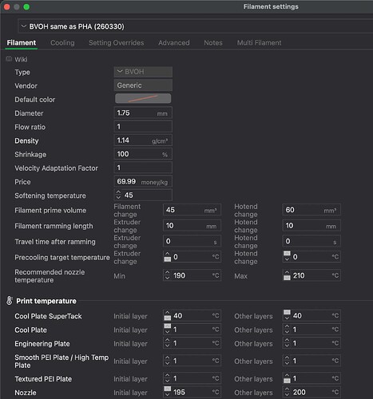This screenshot has width=373, height=399.
Task: Decrease Recommended nozzle Min temperature stepper
Action: [x=167, y=278]
